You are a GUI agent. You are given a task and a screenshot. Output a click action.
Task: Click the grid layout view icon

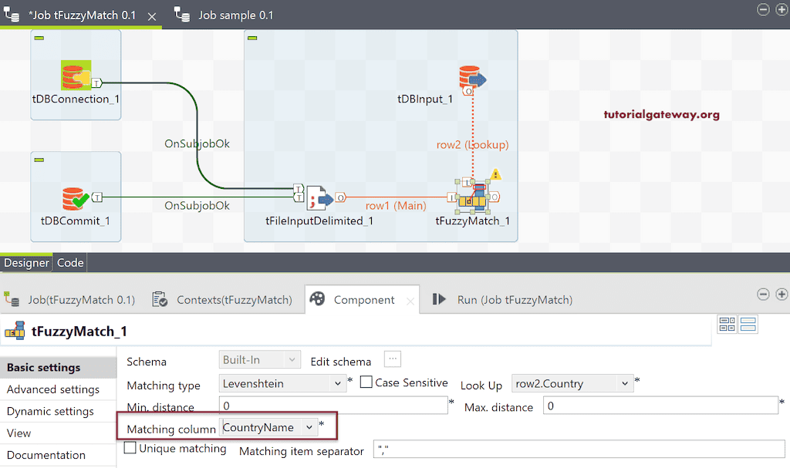click(x=727, y=325)
